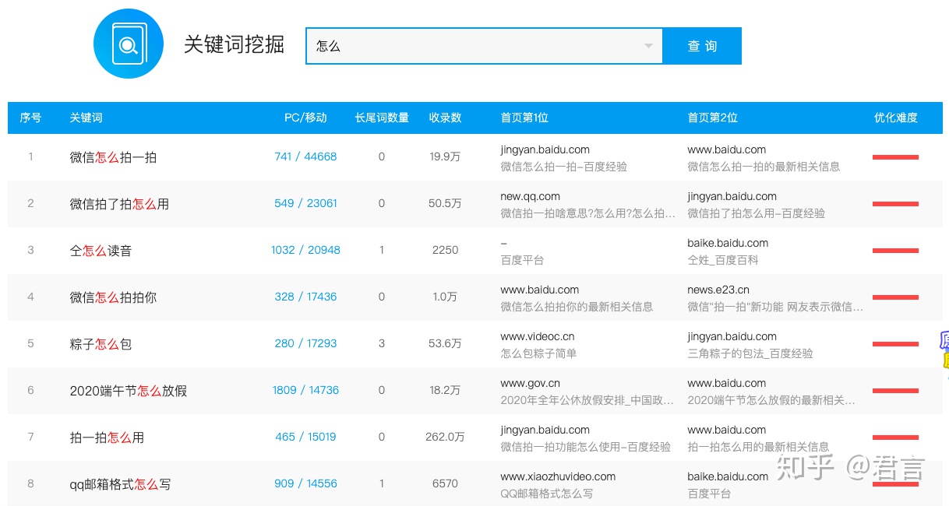Click the traffic figures 741 / 44668
The image size is (949, 506).
pyautogui.click(x=305, y=156)
